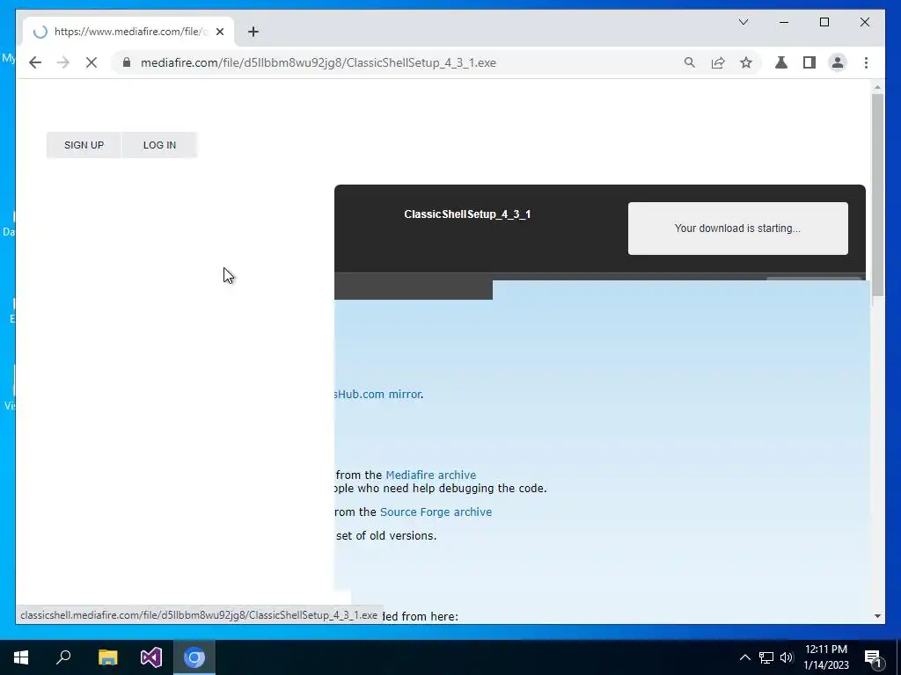Click the Chrome taskbar icon
901x675 pixels.
[194, 657]
